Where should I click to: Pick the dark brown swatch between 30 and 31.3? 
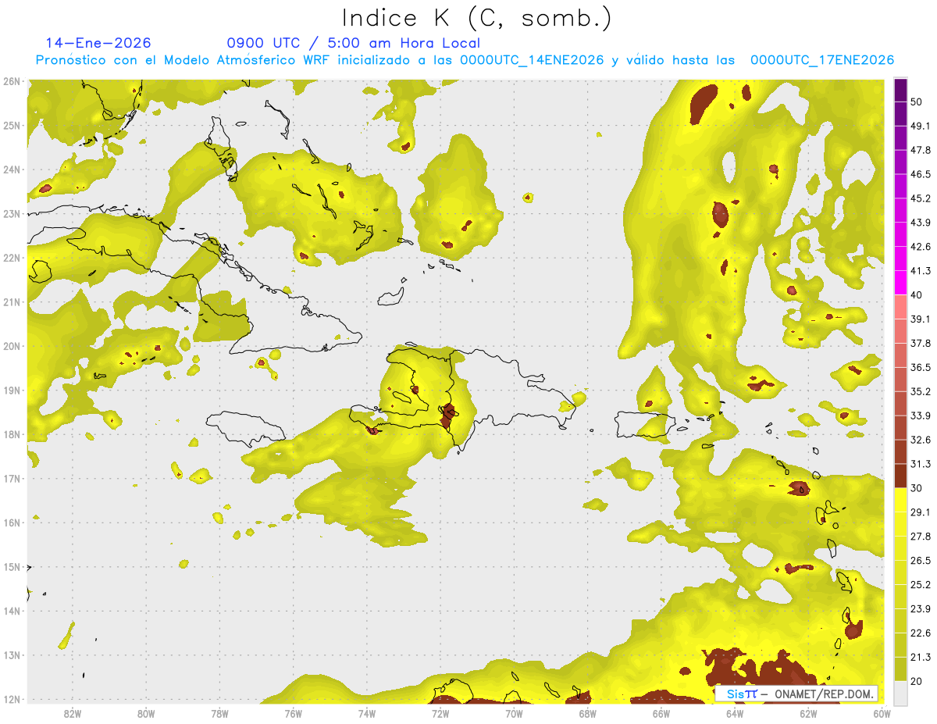tap(901, 476)
